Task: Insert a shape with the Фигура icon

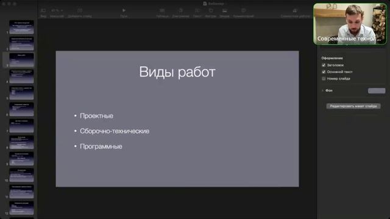Action: point(211,11)
